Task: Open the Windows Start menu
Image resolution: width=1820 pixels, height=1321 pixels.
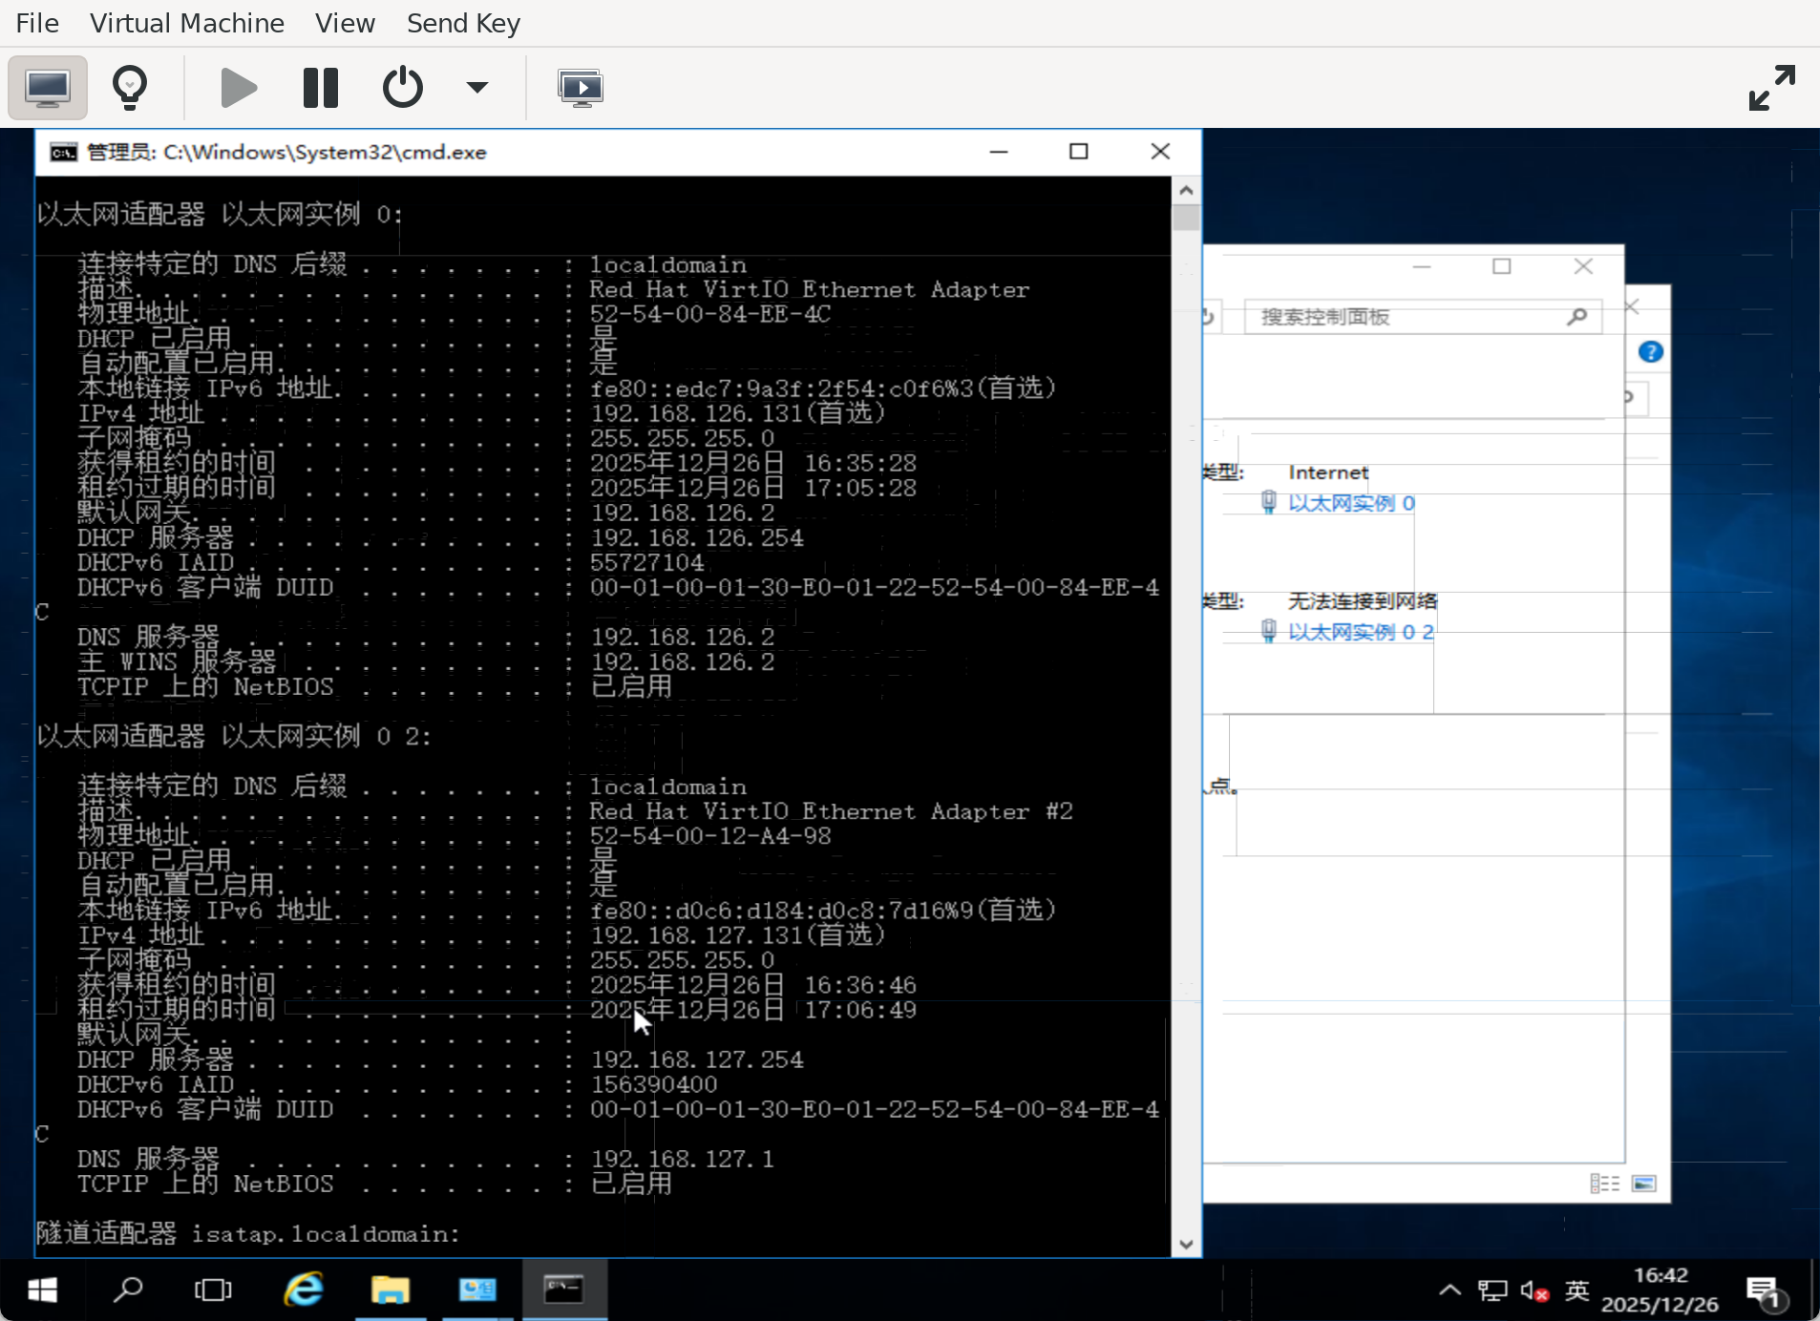Action: [42, 1290]
